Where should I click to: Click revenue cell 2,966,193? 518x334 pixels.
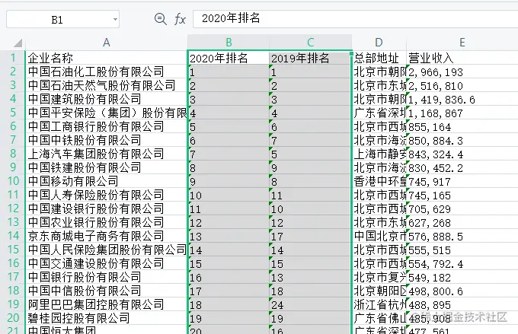[x=462, y=72]
